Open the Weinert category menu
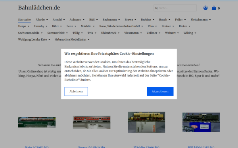The width and height of the screenshot is (238, 148). tap(172, 33)
